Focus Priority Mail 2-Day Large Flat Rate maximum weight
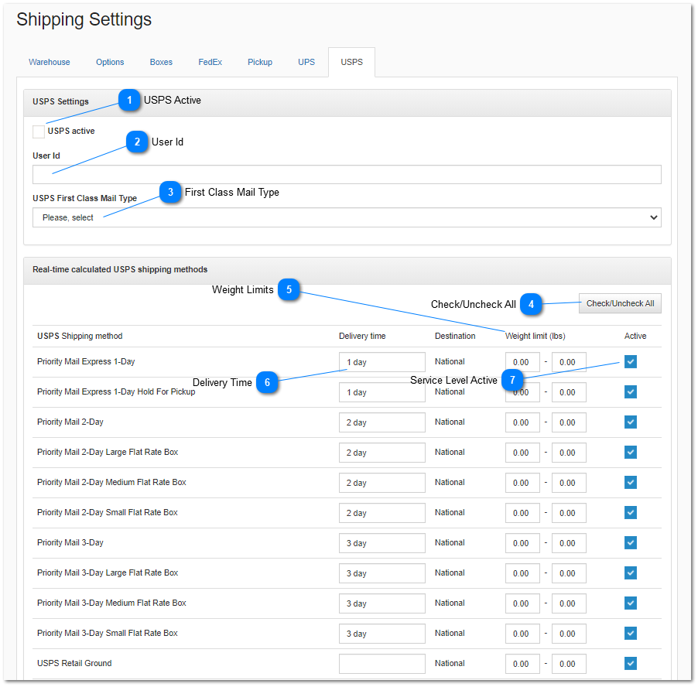 [x=569, y=453]
